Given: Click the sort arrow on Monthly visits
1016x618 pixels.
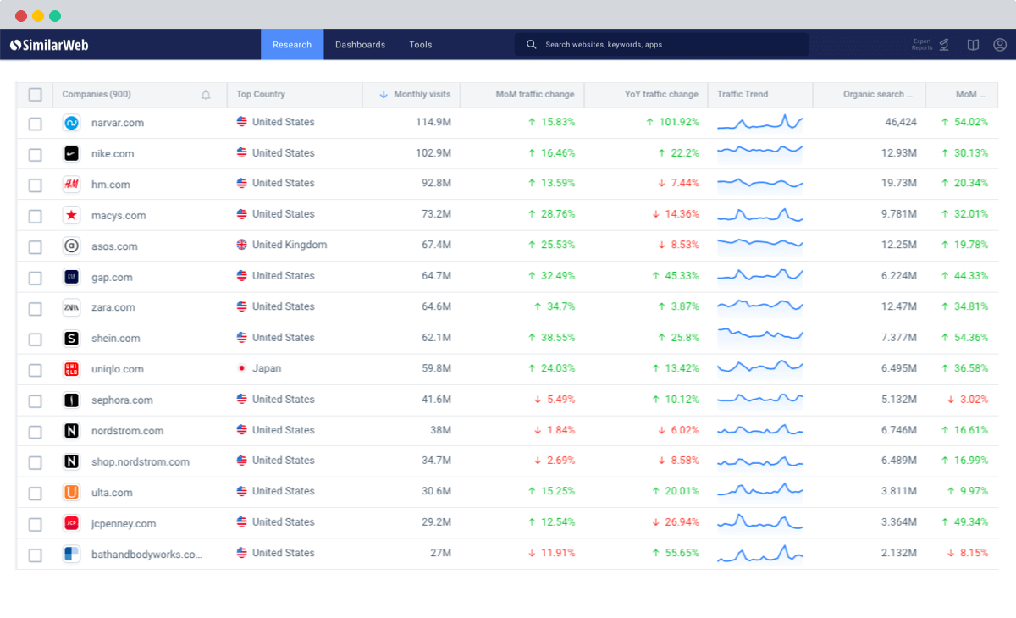Looking at the screenshot, I should pos(384,95).
